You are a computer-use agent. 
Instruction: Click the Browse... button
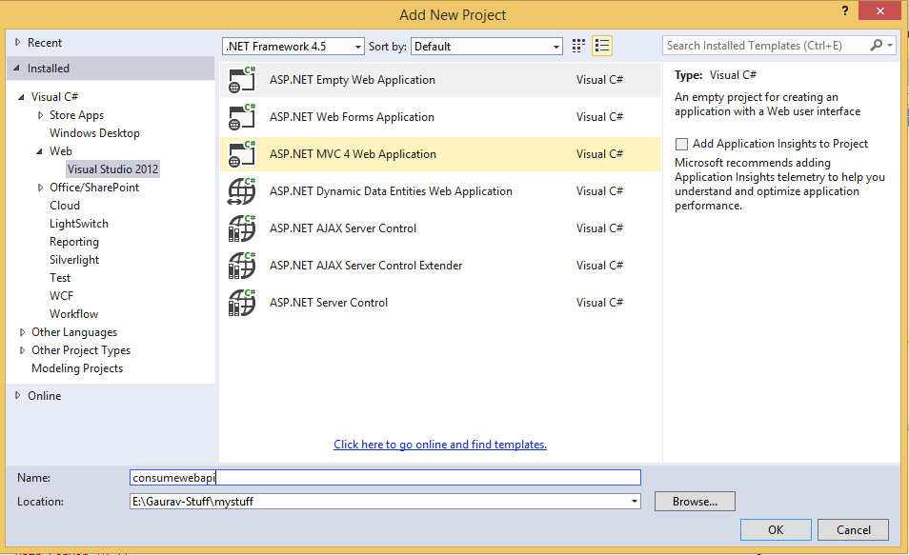[695, 501]
